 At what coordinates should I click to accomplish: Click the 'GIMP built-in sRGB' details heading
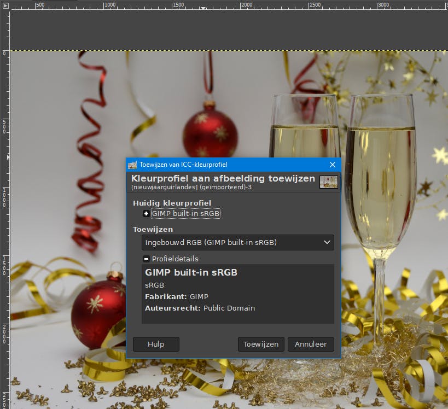click(191, 272)
